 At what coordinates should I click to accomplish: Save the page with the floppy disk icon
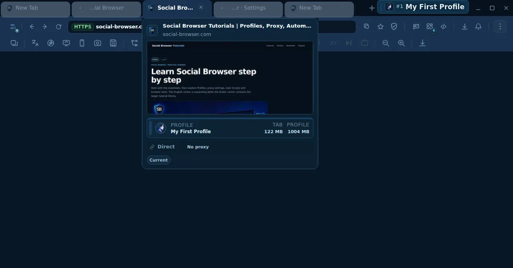pyautogui.click(x=113, y=43)
